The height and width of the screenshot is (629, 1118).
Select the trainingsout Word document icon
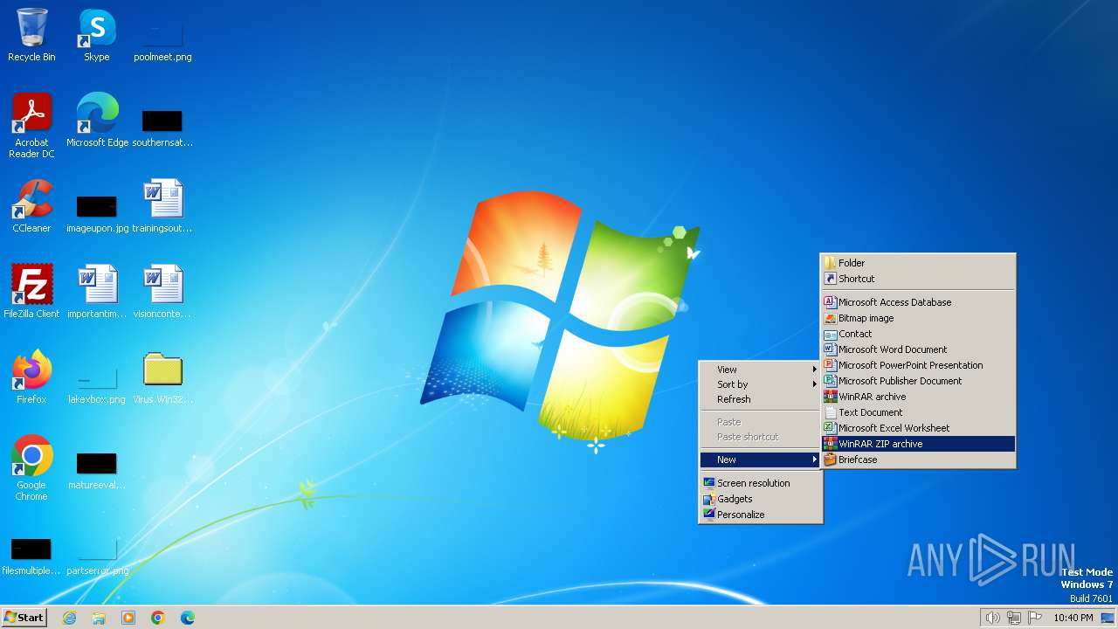[162, 205]
